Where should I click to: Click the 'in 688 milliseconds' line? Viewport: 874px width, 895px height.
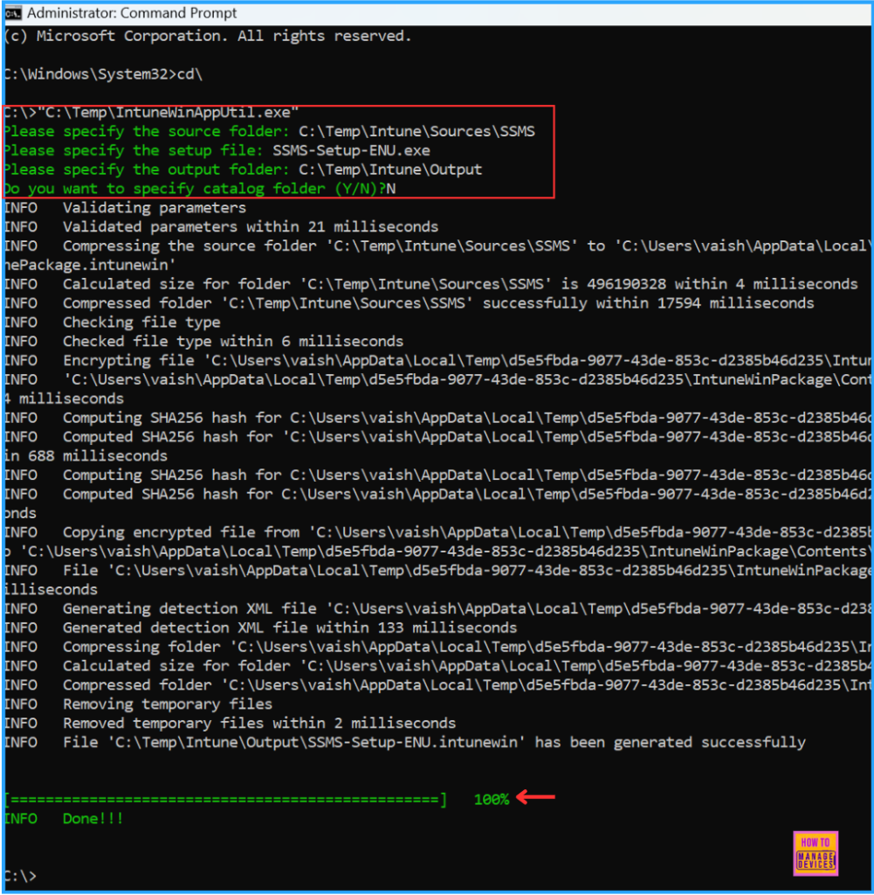coord(86,455)
